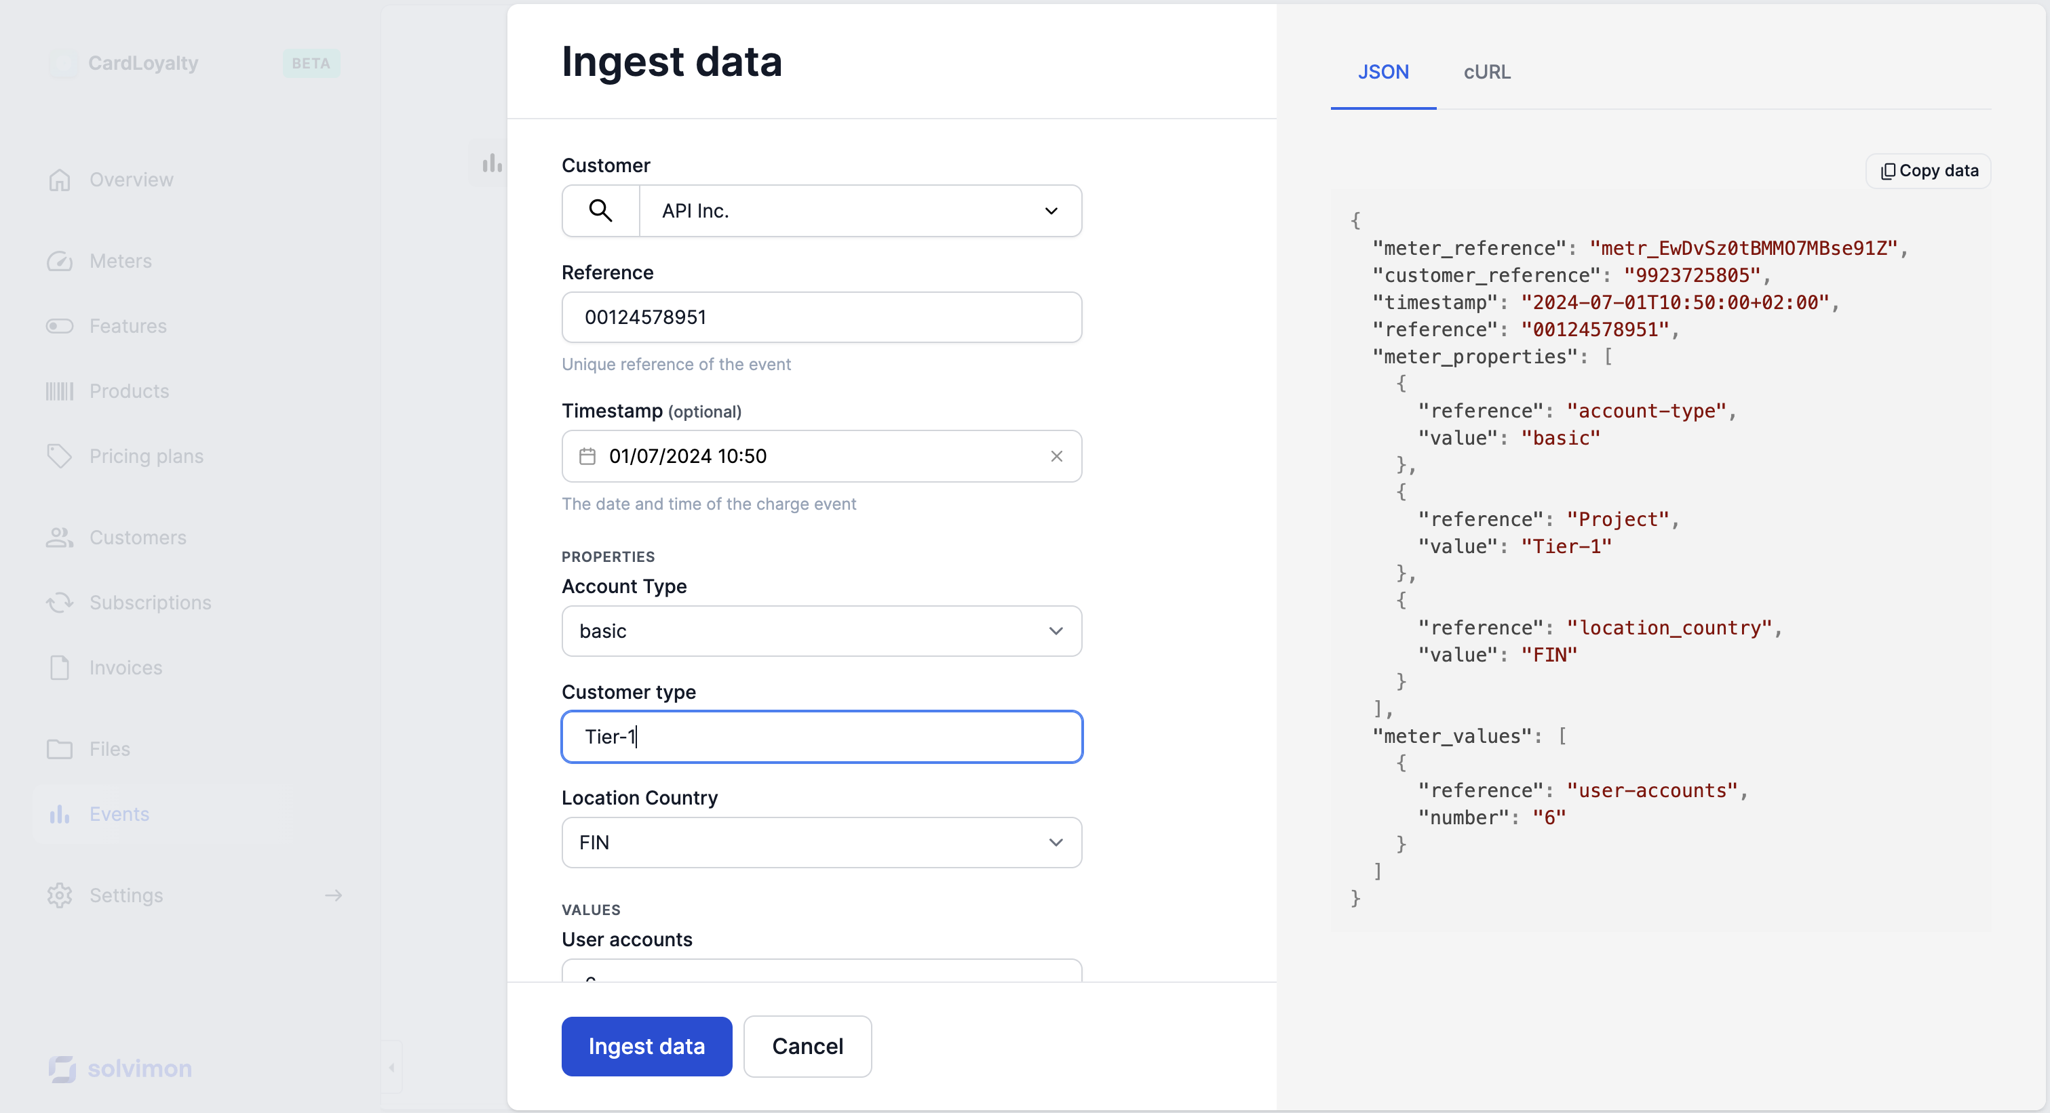Click the Copy data button
Viewport: 2050px width, 1113px height.
pyautogui.click(x=1929, y=171)
